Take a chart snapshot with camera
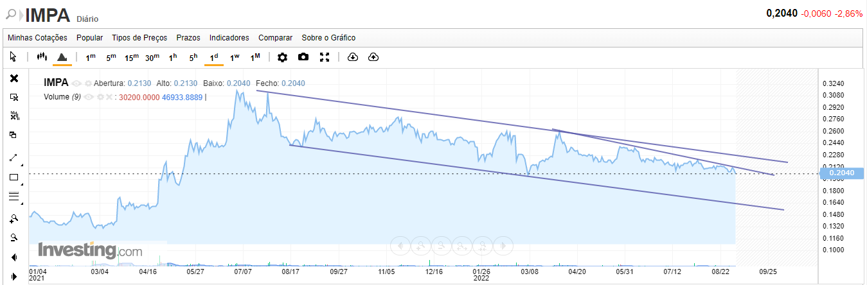 (x=303, y=57)
